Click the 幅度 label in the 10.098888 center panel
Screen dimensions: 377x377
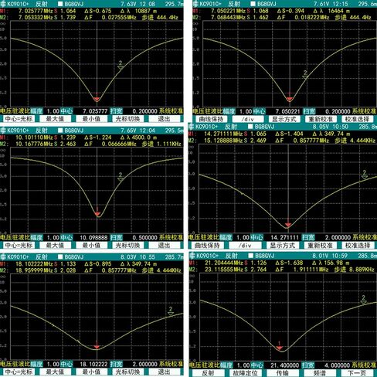36,237
